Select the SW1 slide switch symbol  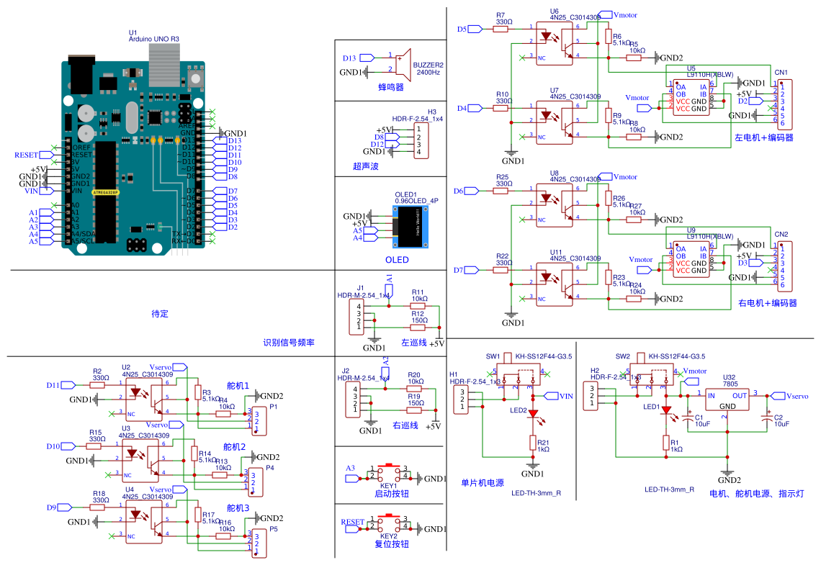click(x=519, y=376)
